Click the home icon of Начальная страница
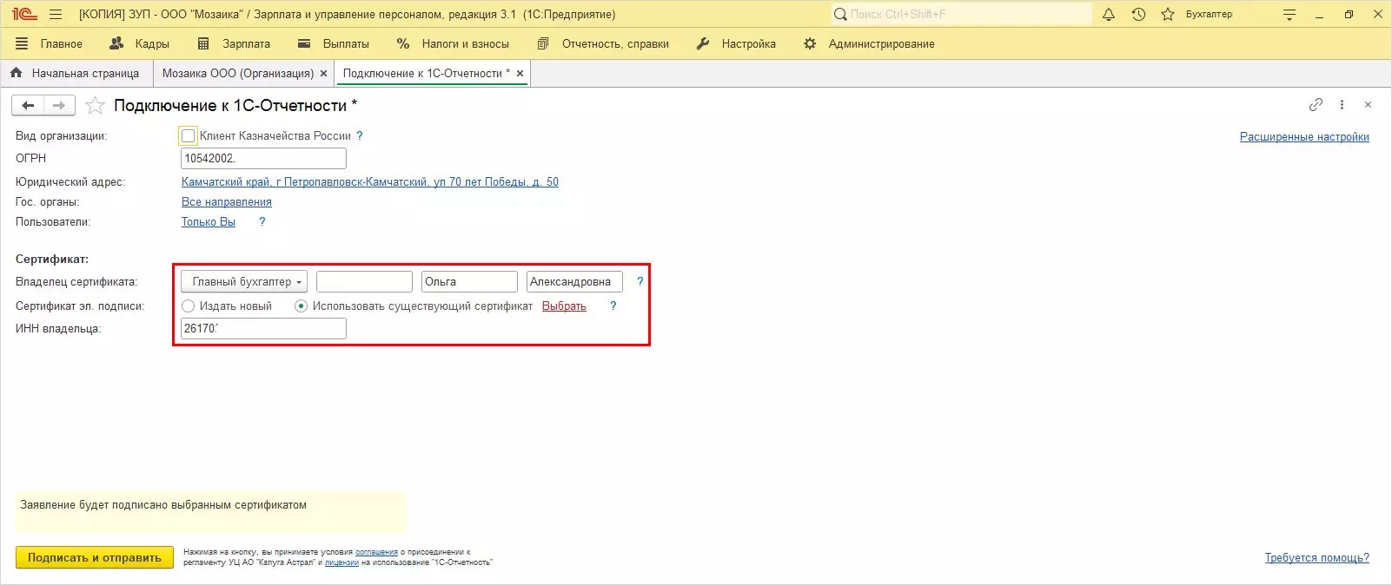Viewport: 1392px width, 585px height. [16, 73]
